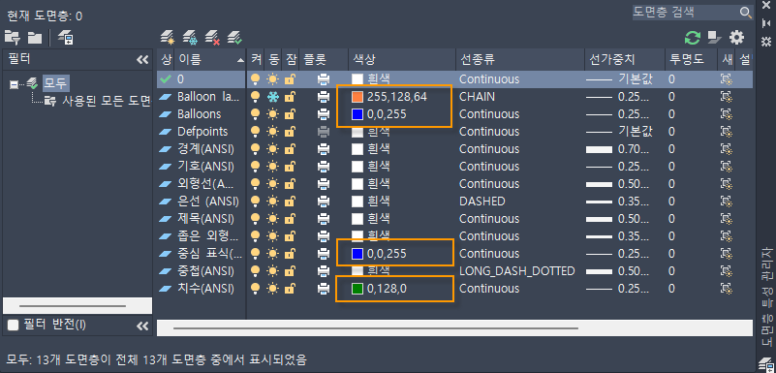Thaw the Balloon la... layer snowflake icon
The width and height of the screenshot is (776, 373).
[272, 97]
